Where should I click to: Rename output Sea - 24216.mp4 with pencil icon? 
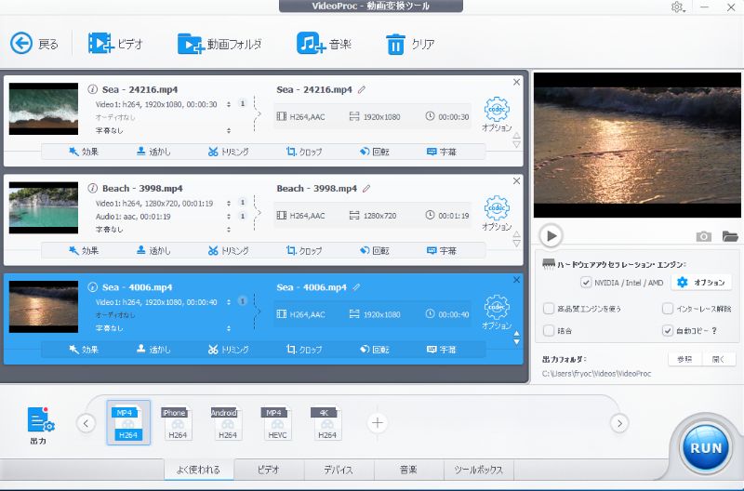point(362,89)
